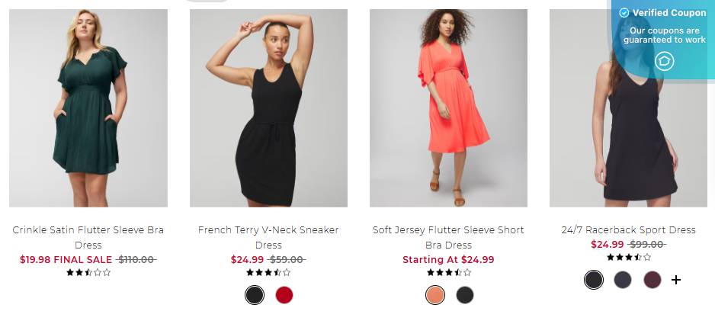Choose coral swatch for Soft Jersey Dress
The width and height of the screenshot is (715, 324).
(x=435, y=295)
